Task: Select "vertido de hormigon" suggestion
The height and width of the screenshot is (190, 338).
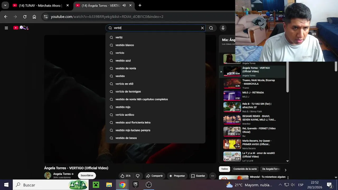Action: pyautogui.click(x=156, y=92)
